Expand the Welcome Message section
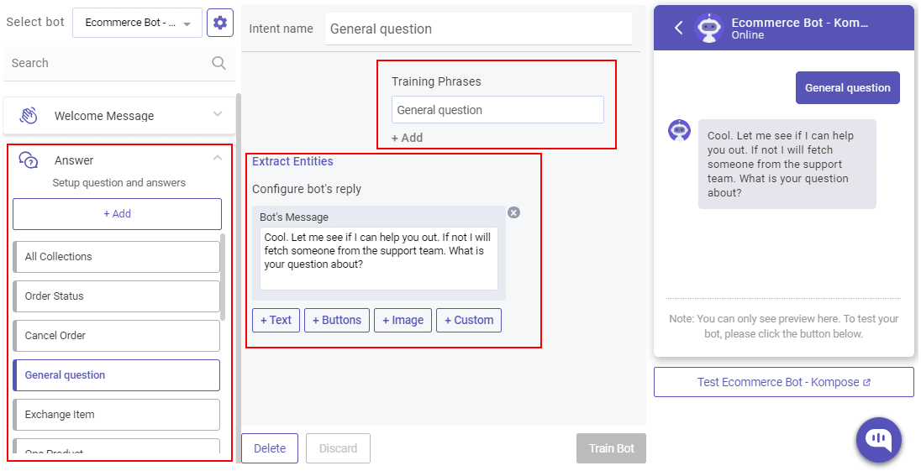The width and height of the screenshot is (921, 471). point(218,115)
